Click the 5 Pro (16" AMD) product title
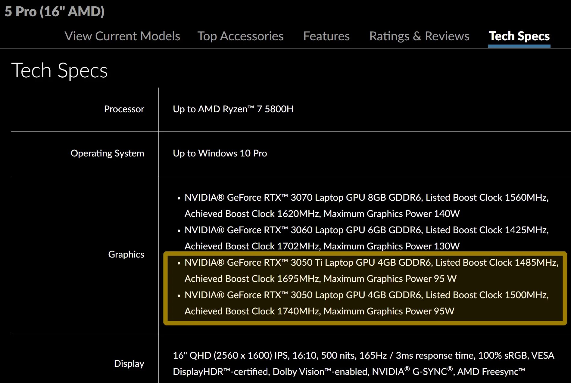The width and height of the screenshot is (571, 383). (54, 11)
